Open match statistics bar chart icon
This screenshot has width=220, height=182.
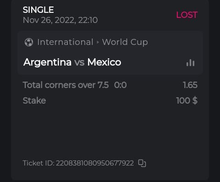(x=190, y=63)
